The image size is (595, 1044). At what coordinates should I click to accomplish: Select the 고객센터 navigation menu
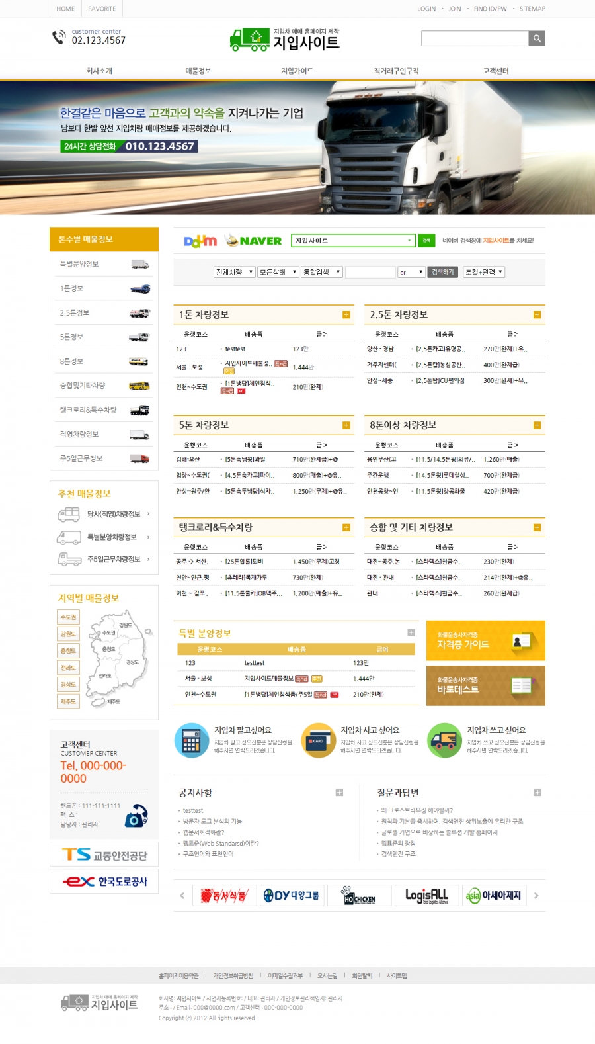tap(495, 71)
